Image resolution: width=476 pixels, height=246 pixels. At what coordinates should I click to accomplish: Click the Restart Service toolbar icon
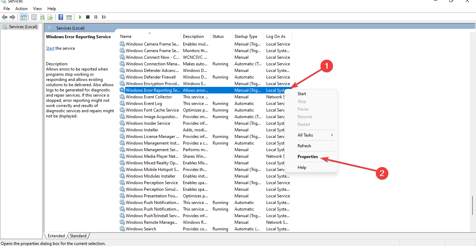pyautogui.click(x=104, y=17)
